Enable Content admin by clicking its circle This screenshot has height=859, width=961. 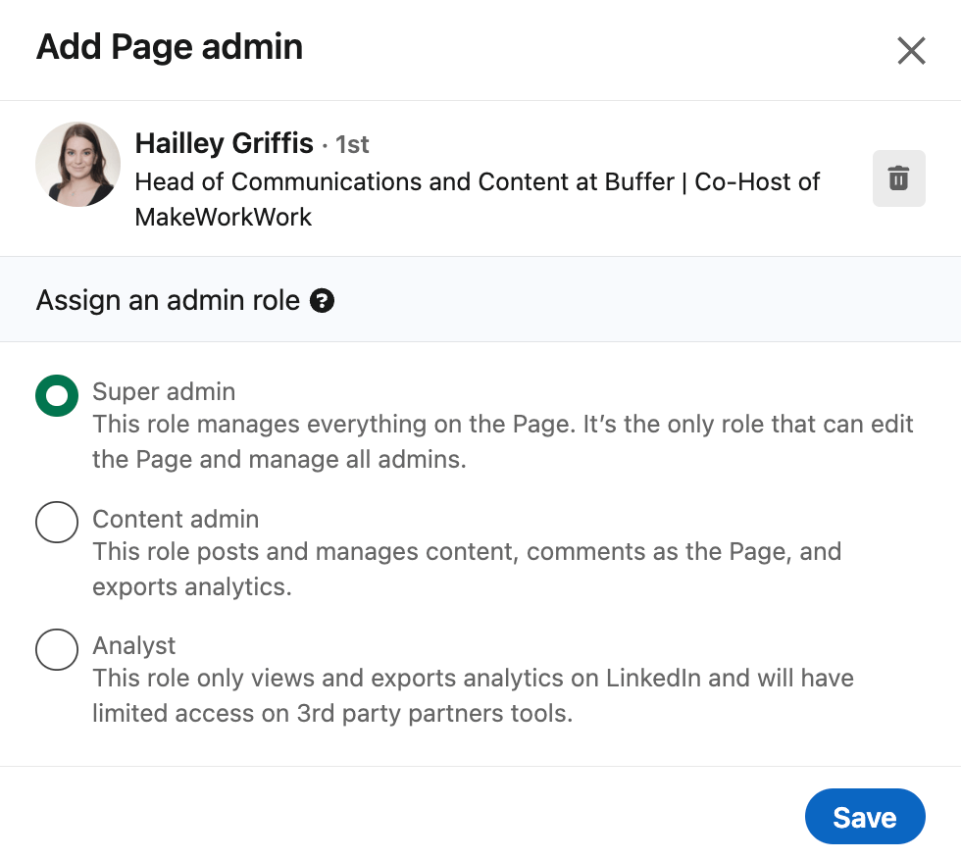pyautogui.click(x=56, y=522)
